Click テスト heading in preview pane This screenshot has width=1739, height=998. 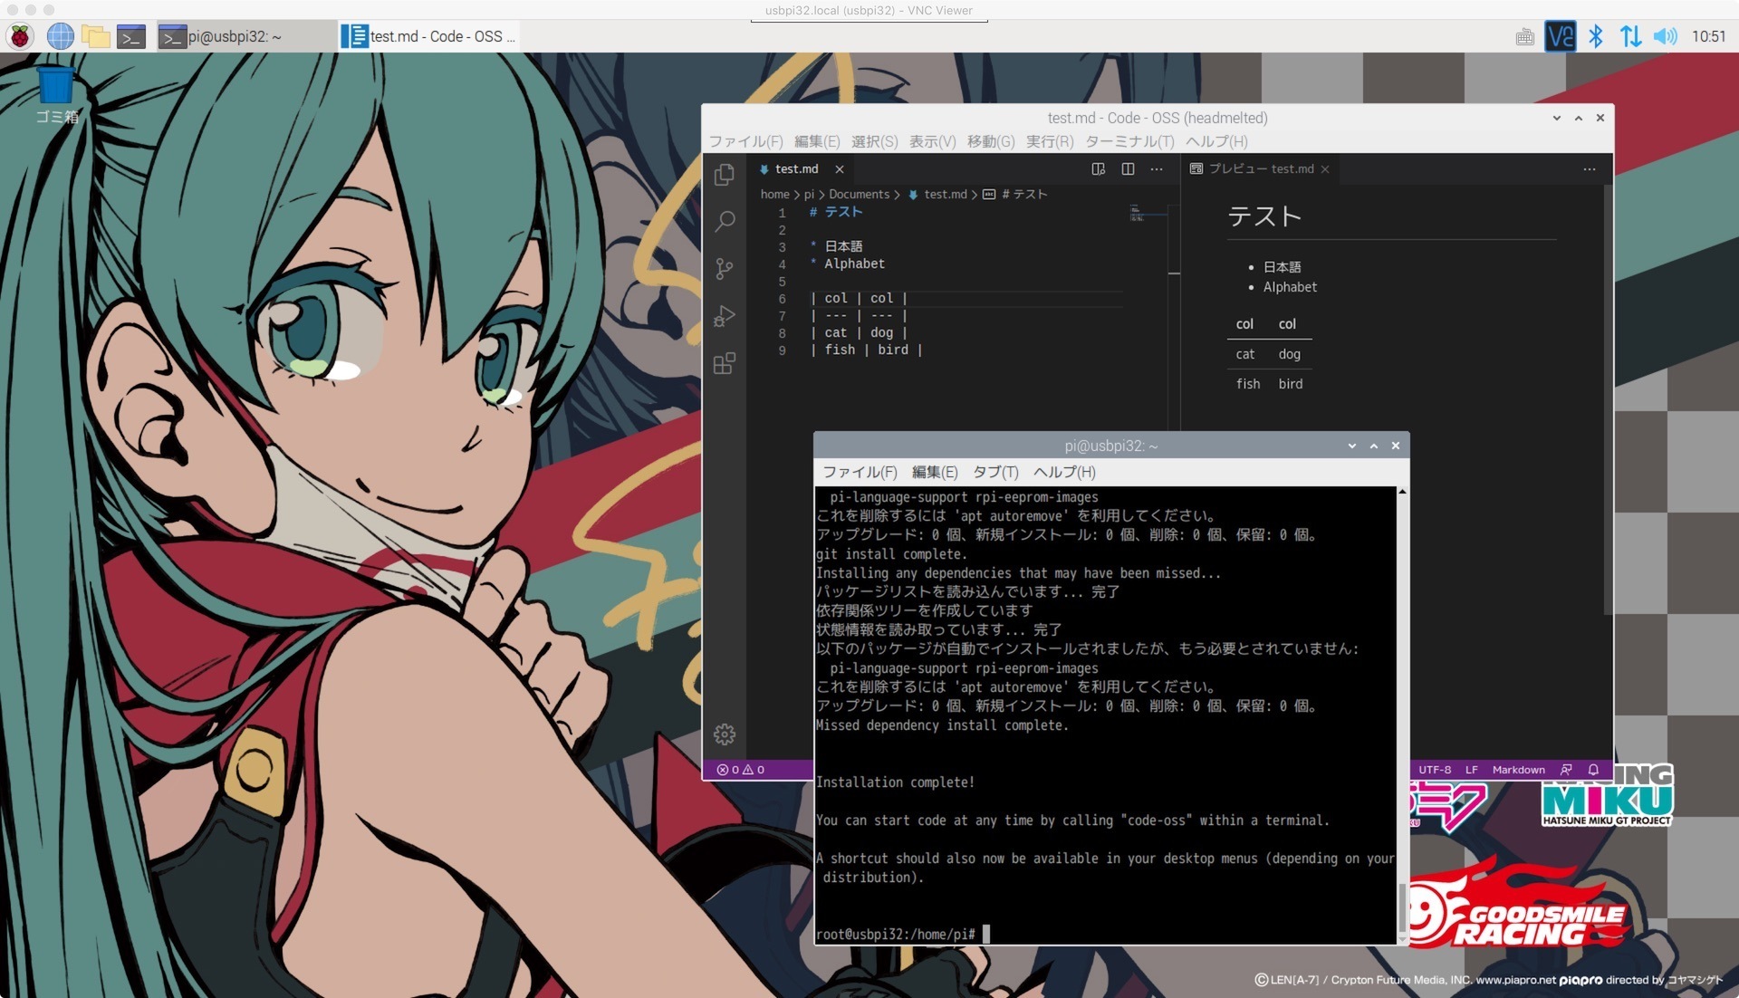point(1264,216)
